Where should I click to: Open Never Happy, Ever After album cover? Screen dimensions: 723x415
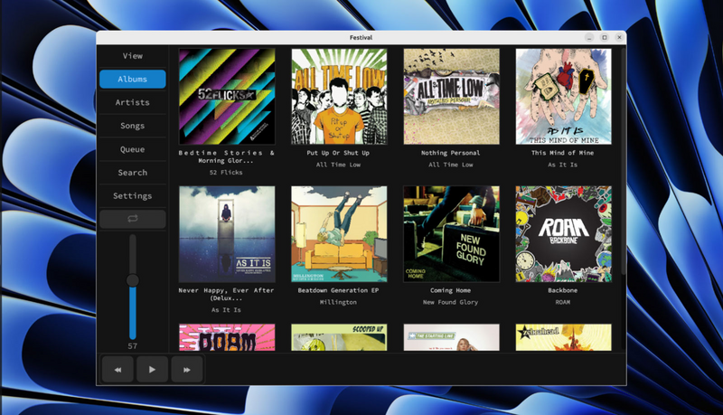tap(227, 234)
